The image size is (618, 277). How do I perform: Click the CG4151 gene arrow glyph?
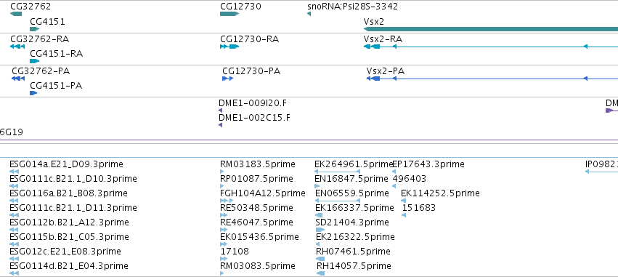tap(35, 29)
